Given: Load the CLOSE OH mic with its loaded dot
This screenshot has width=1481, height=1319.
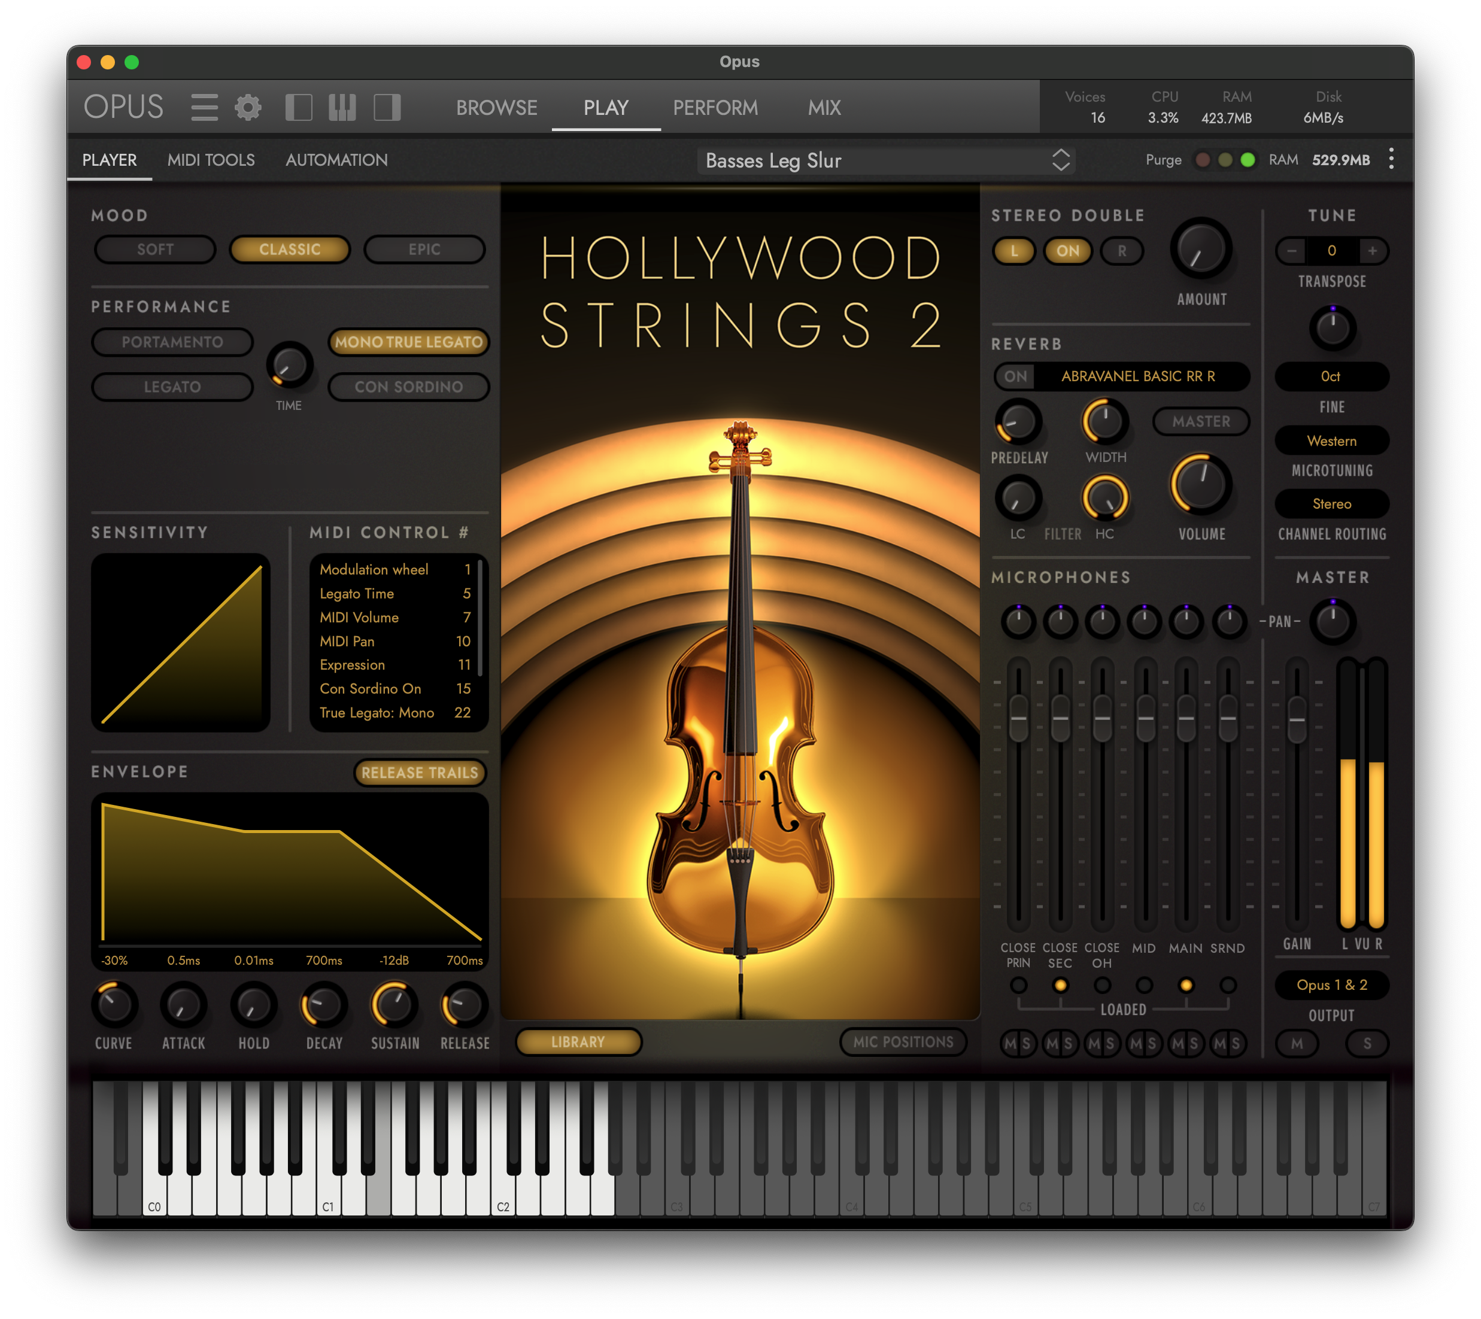Looking at the screenshot, I should (1102, 985).
